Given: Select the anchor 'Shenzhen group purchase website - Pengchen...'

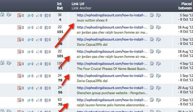Looking at the screenshot, I should pyautogui.click(x=112, y=93).
